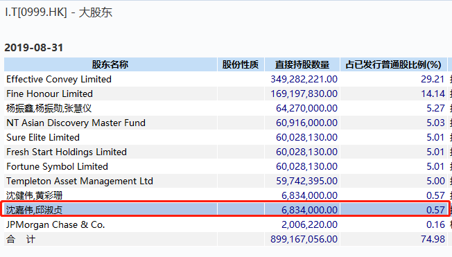Click the percentage 5.03
Image resolution: width=452 pixels, height=257 pixels.
tap(435, 123)
